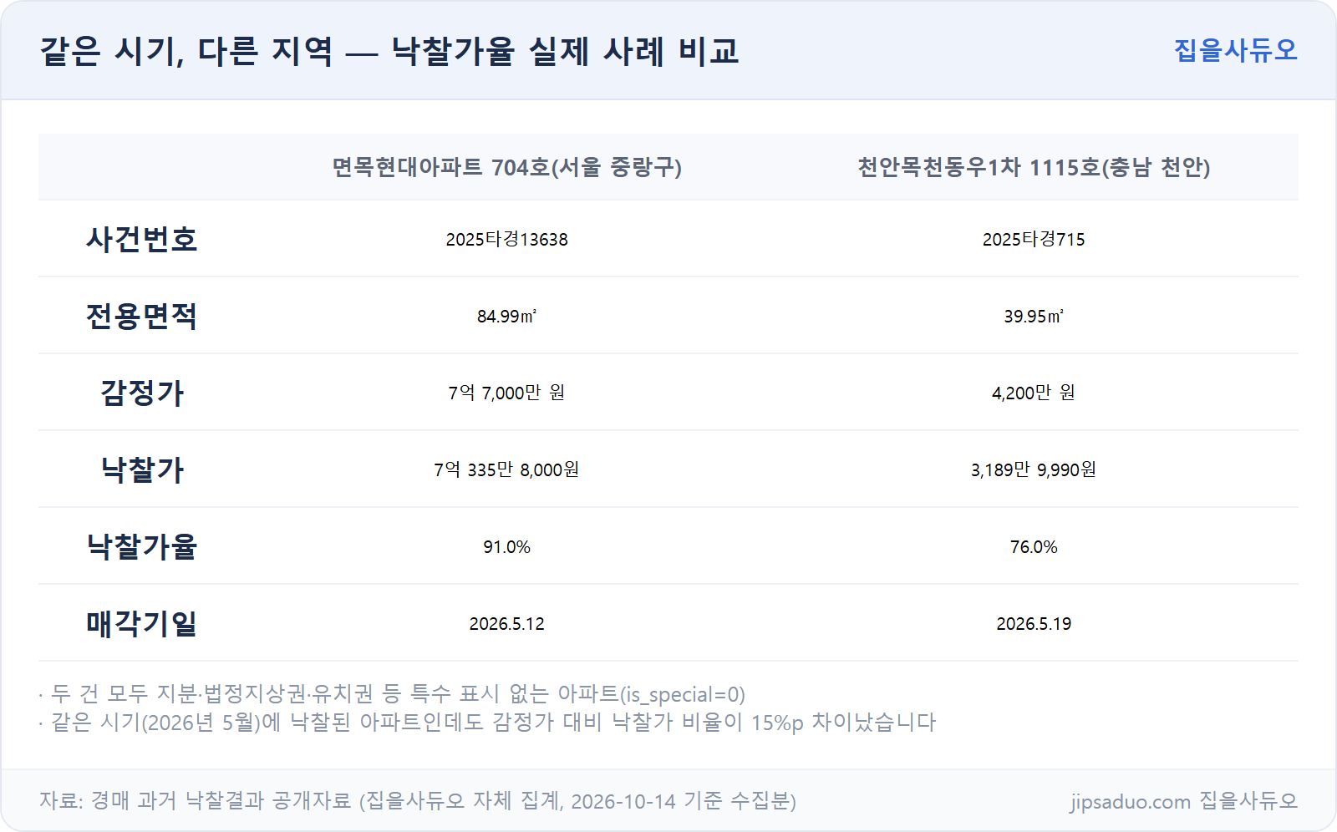This screenshot has width=1337, height=832.
Task: Click winning bid 3,189만 9,990원
Action: [1034, 469]
